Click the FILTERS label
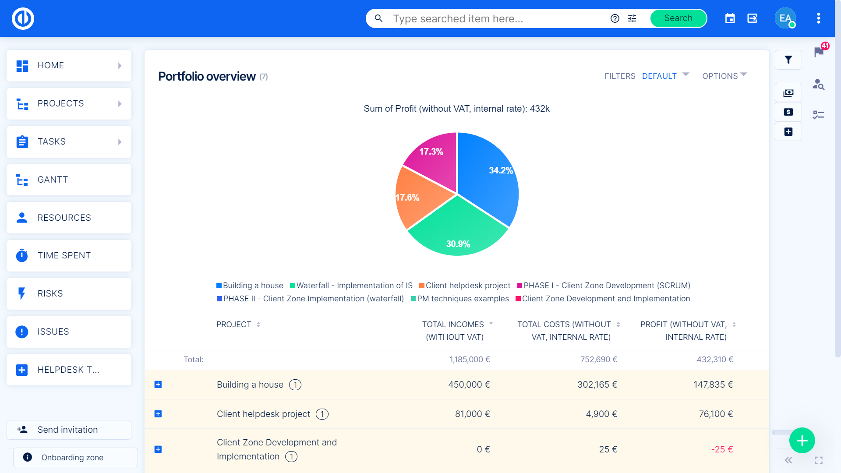This screenshot has height=473, width=841. (620, 75)
